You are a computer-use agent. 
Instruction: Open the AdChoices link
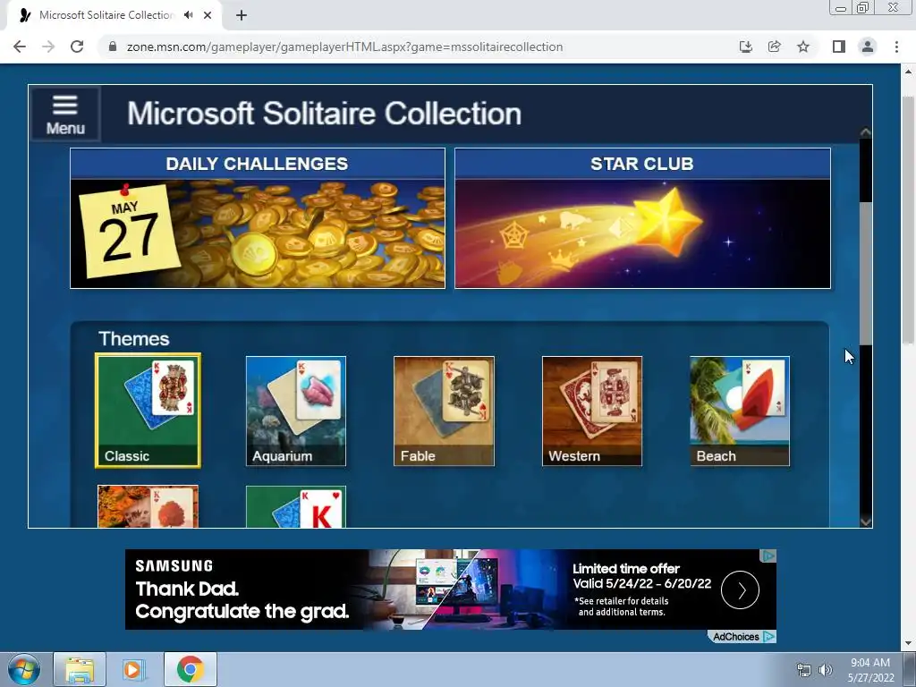(742, 637)
